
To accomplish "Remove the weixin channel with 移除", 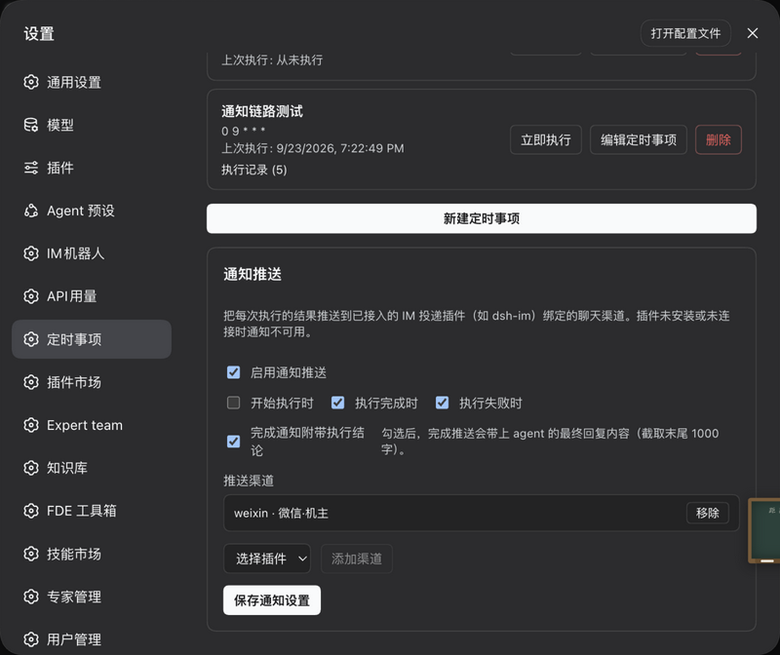I will pyautogui.click(x=708, y=513).
